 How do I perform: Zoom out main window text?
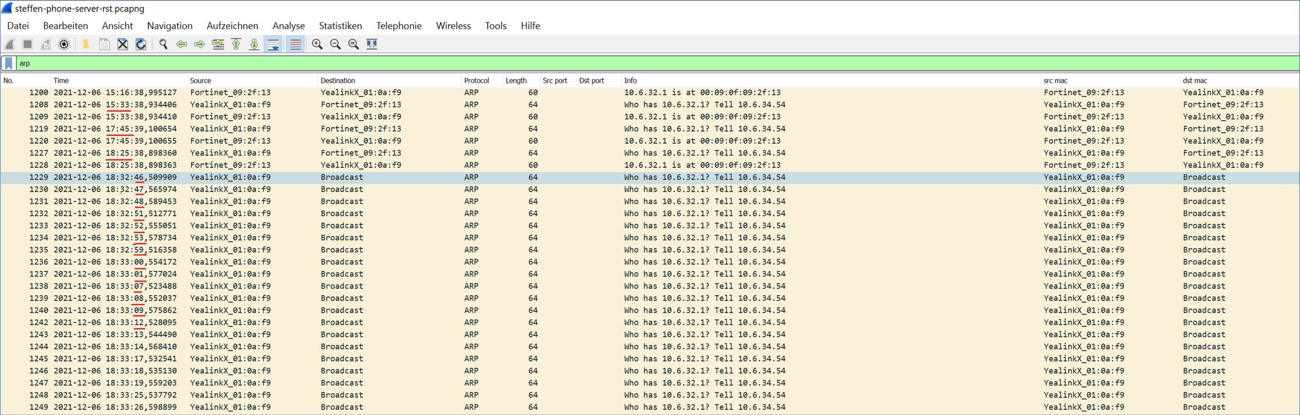335,44
